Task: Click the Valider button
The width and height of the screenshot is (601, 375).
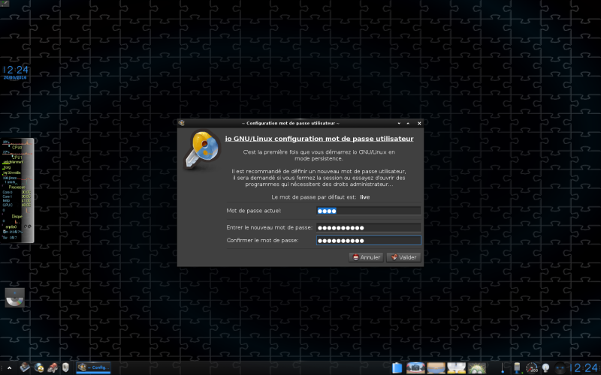Action: click(x=403, y=257)
